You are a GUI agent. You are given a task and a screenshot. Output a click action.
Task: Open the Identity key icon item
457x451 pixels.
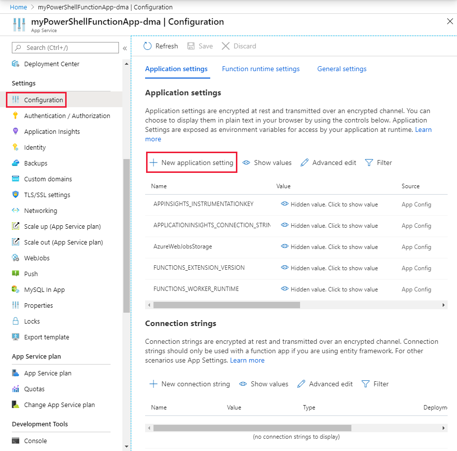pos(15,147)
